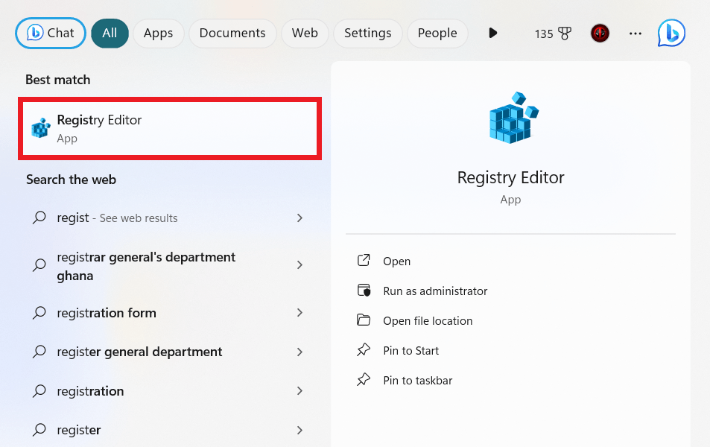The width and height of the screenshot is (710, 447).
Task: Open 'registrar general's department ghana' suggestion
Action: pyautogui.click(x=169, y=266)
